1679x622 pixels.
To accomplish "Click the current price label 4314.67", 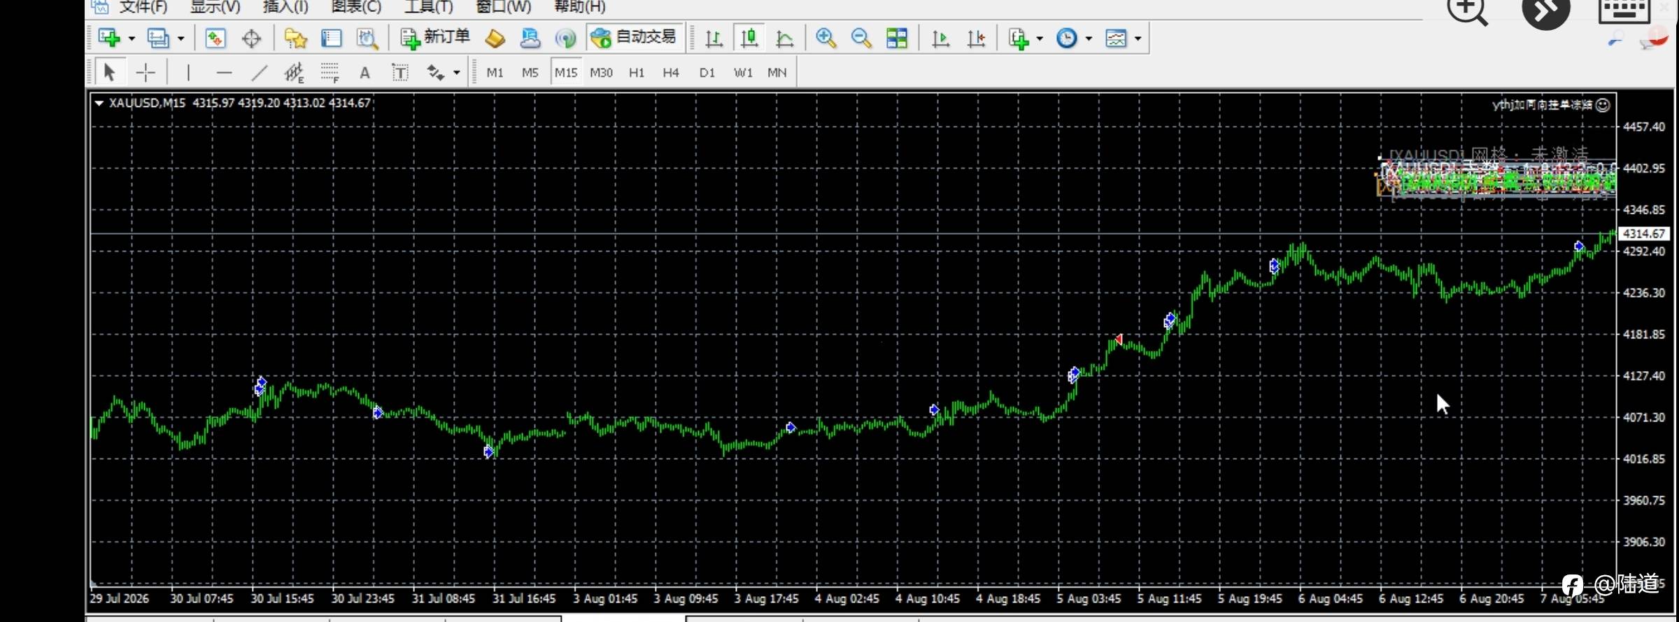I will [x=1643, y=233].
